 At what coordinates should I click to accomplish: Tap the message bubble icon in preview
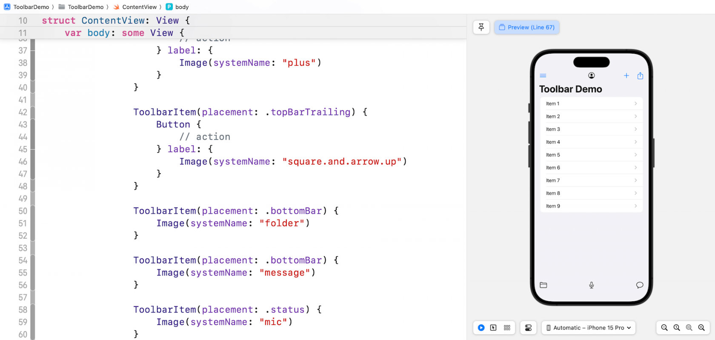(639, 285)
